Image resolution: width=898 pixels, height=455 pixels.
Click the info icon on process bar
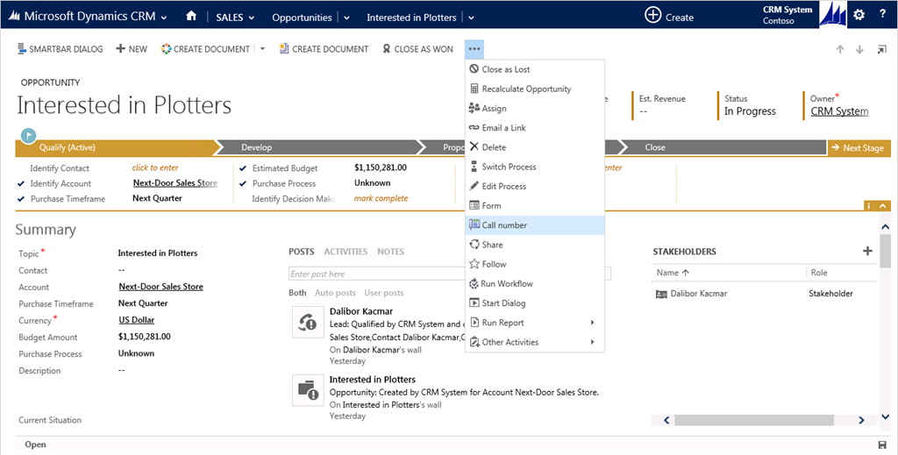coord(869,205)
